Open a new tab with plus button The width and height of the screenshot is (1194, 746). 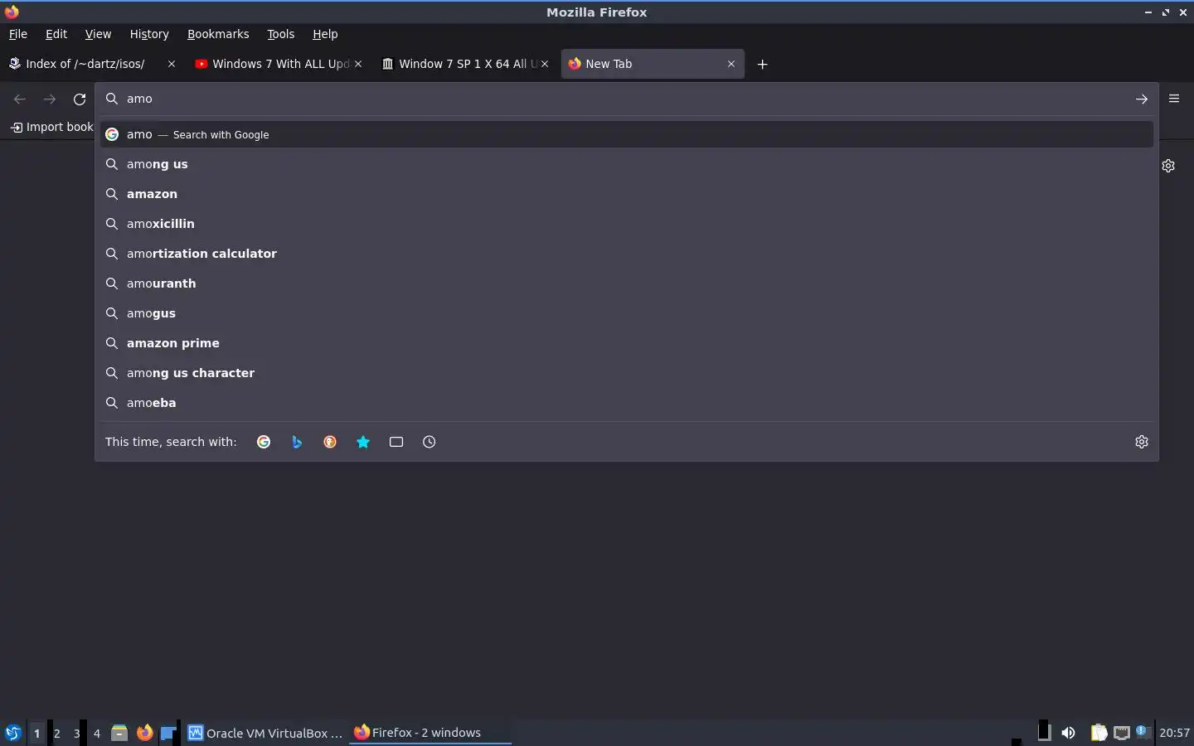[x=763, y=64]
